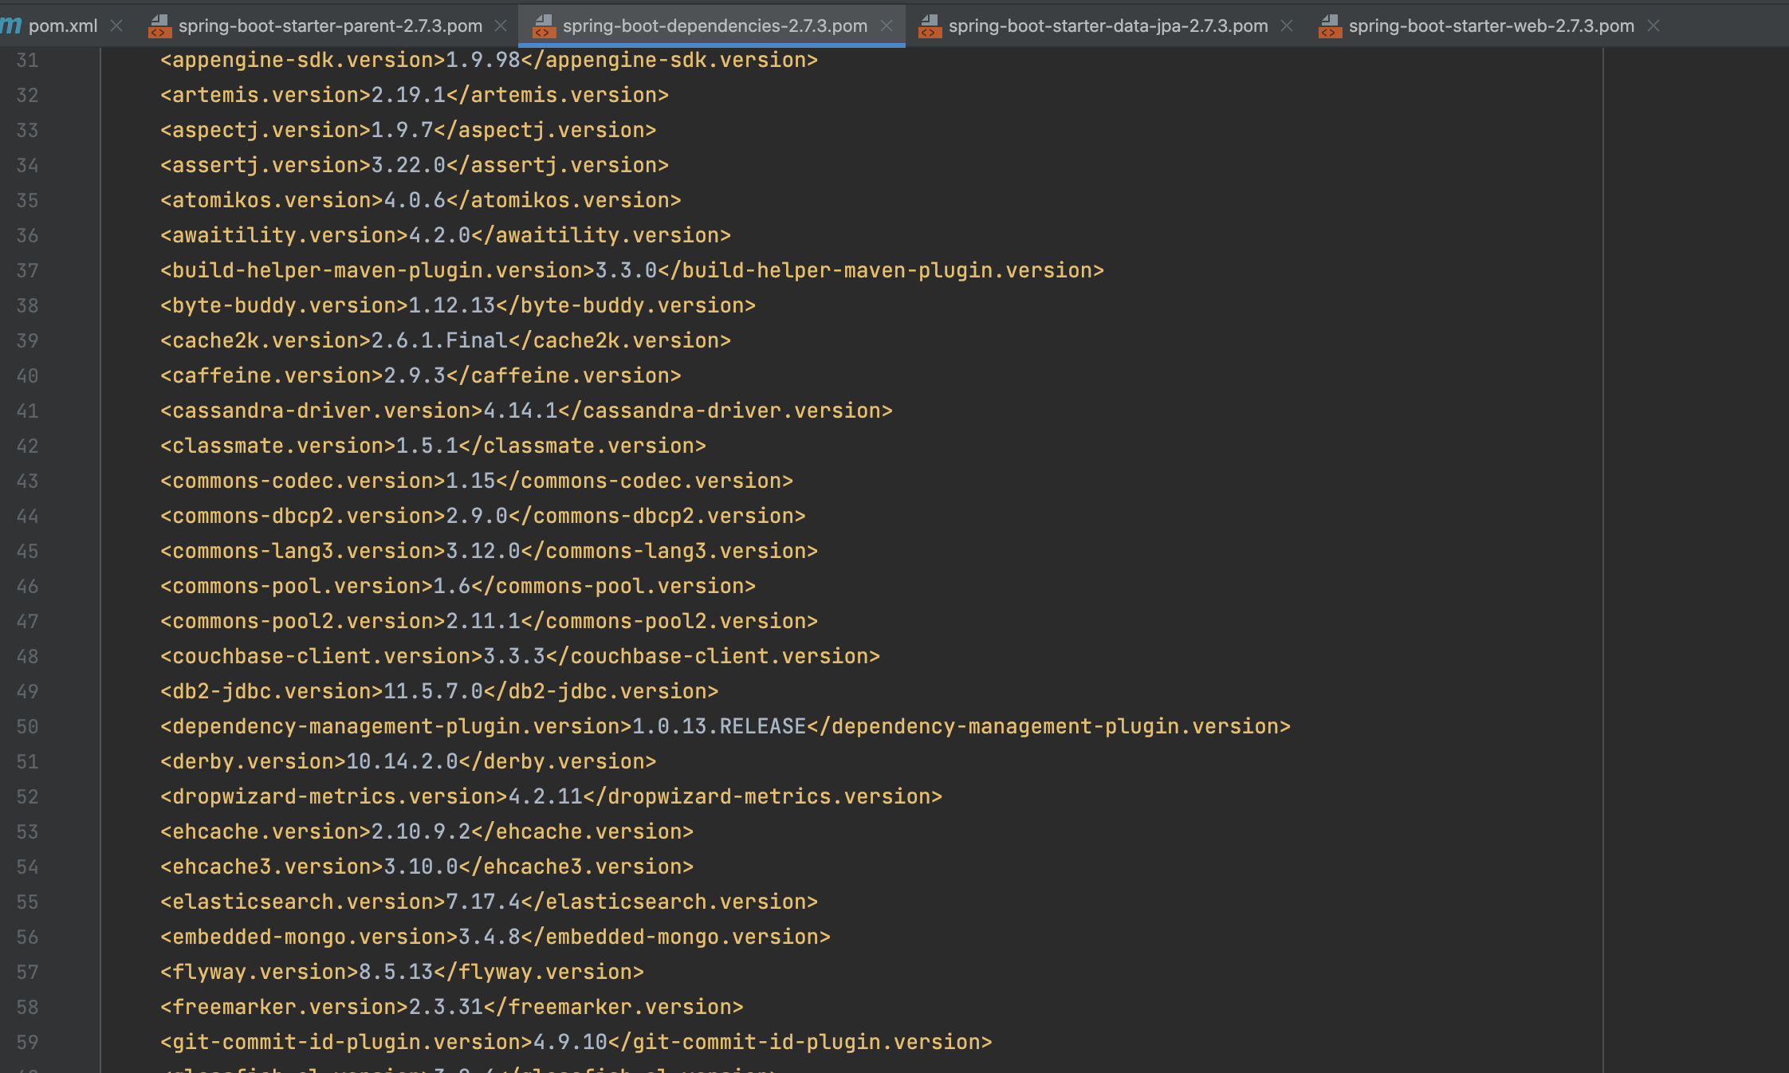Switch to the pom.xml tab
1789x1073 pixels.
(62, 26)
